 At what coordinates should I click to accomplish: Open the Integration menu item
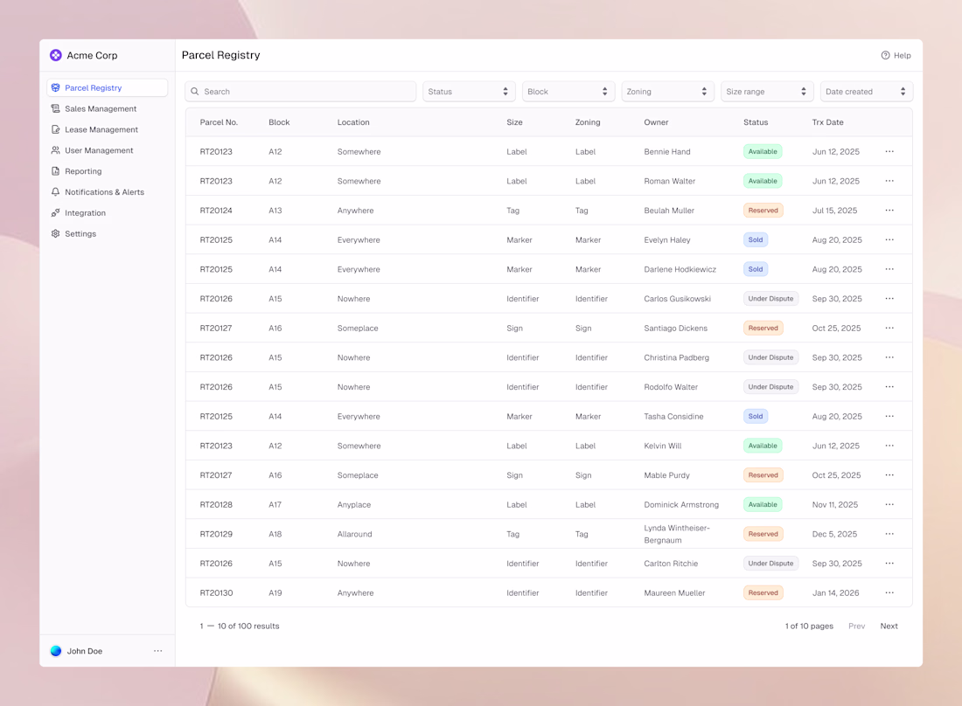pos(108,212)
